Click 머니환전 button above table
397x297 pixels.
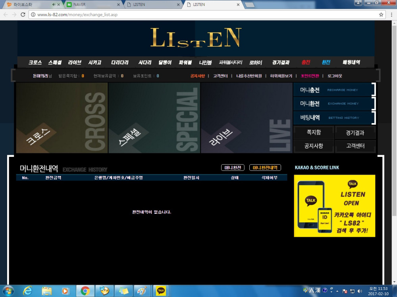click(233, 168)
